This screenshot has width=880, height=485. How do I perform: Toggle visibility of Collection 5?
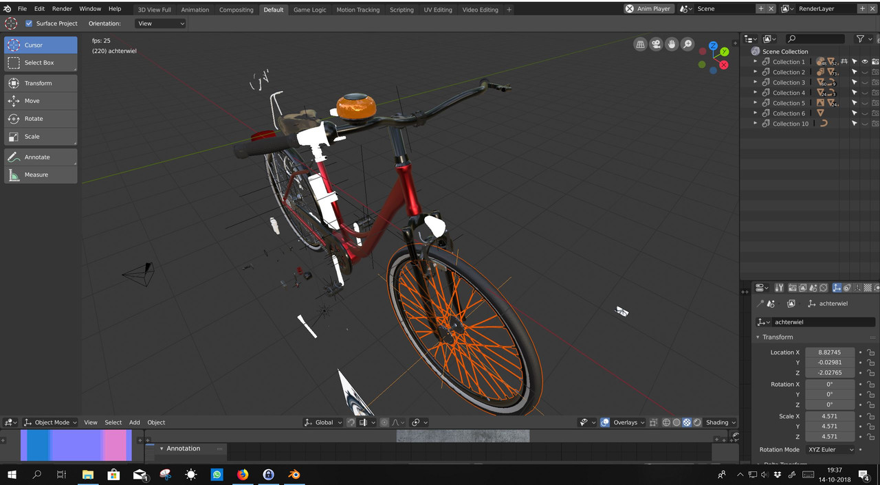[865, 103]
